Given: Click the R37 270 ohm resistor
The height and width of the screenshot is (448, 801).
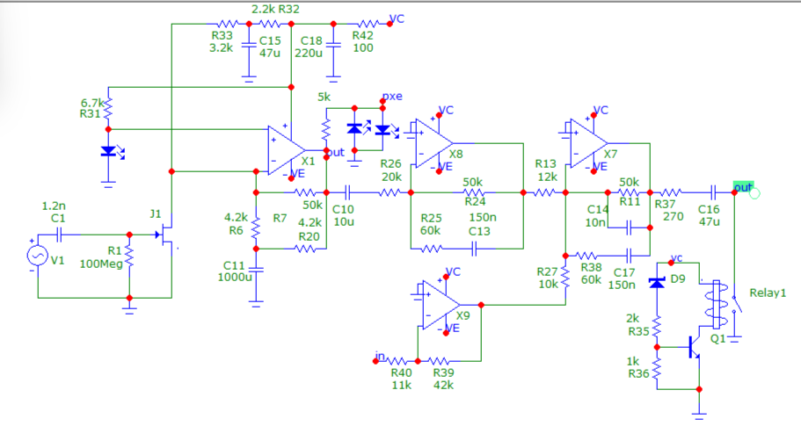Looking at the screenshot, I should click(x=670, y=191).
